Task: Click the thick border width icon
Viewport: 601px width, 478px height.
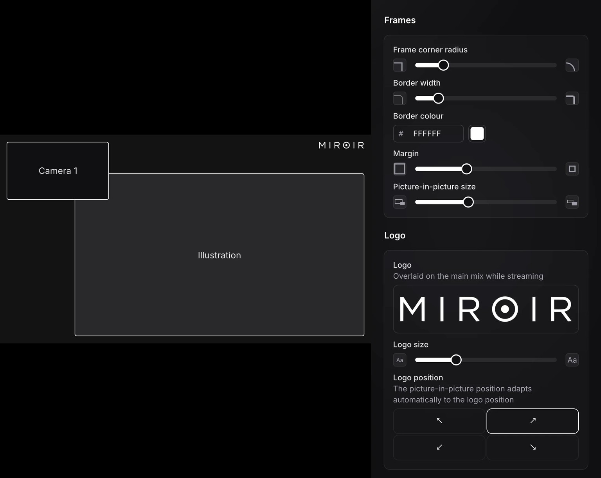Action: 572,98
